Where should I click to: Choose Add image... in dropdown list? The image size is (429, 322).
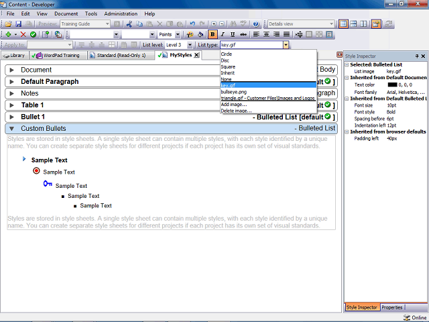268,105
